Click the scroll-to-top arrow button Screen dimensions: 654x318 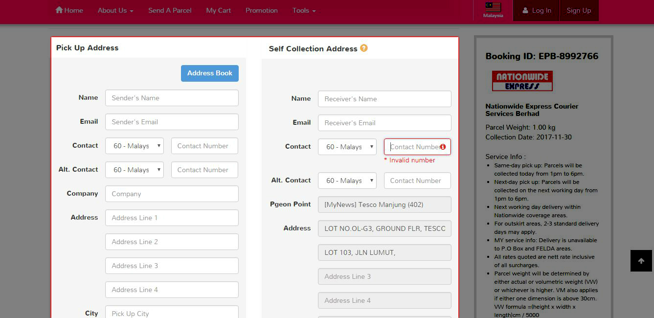coord(641,261)
